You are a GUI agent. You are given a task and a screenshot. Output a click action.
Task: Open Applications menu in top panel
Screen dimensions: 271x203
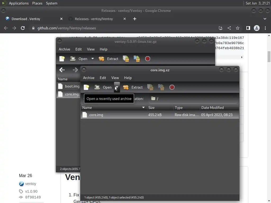[19, 3]
